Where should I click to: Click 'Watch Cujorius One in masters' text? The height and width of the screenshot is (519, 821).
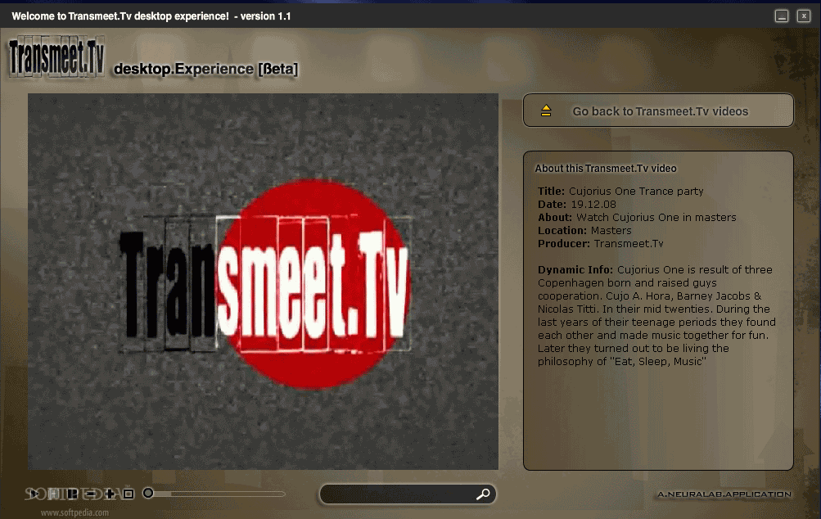656,217
